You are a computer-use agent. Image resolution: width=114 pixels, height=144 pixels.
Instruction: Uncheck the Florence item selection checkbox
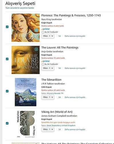pyautogui.click(x=7, y=27)
